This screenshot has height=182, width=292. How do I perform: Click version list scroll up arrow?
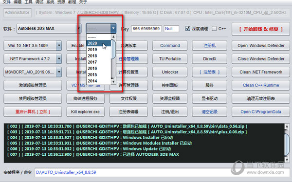(113, 36)
